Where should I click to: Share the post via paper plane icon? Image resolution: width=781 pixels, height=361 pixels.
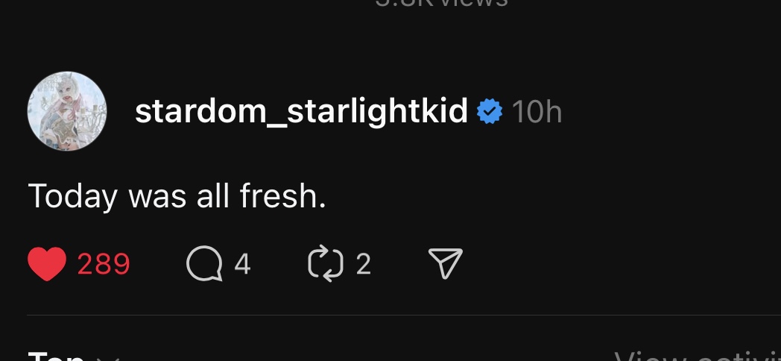(x=446, y=263)
